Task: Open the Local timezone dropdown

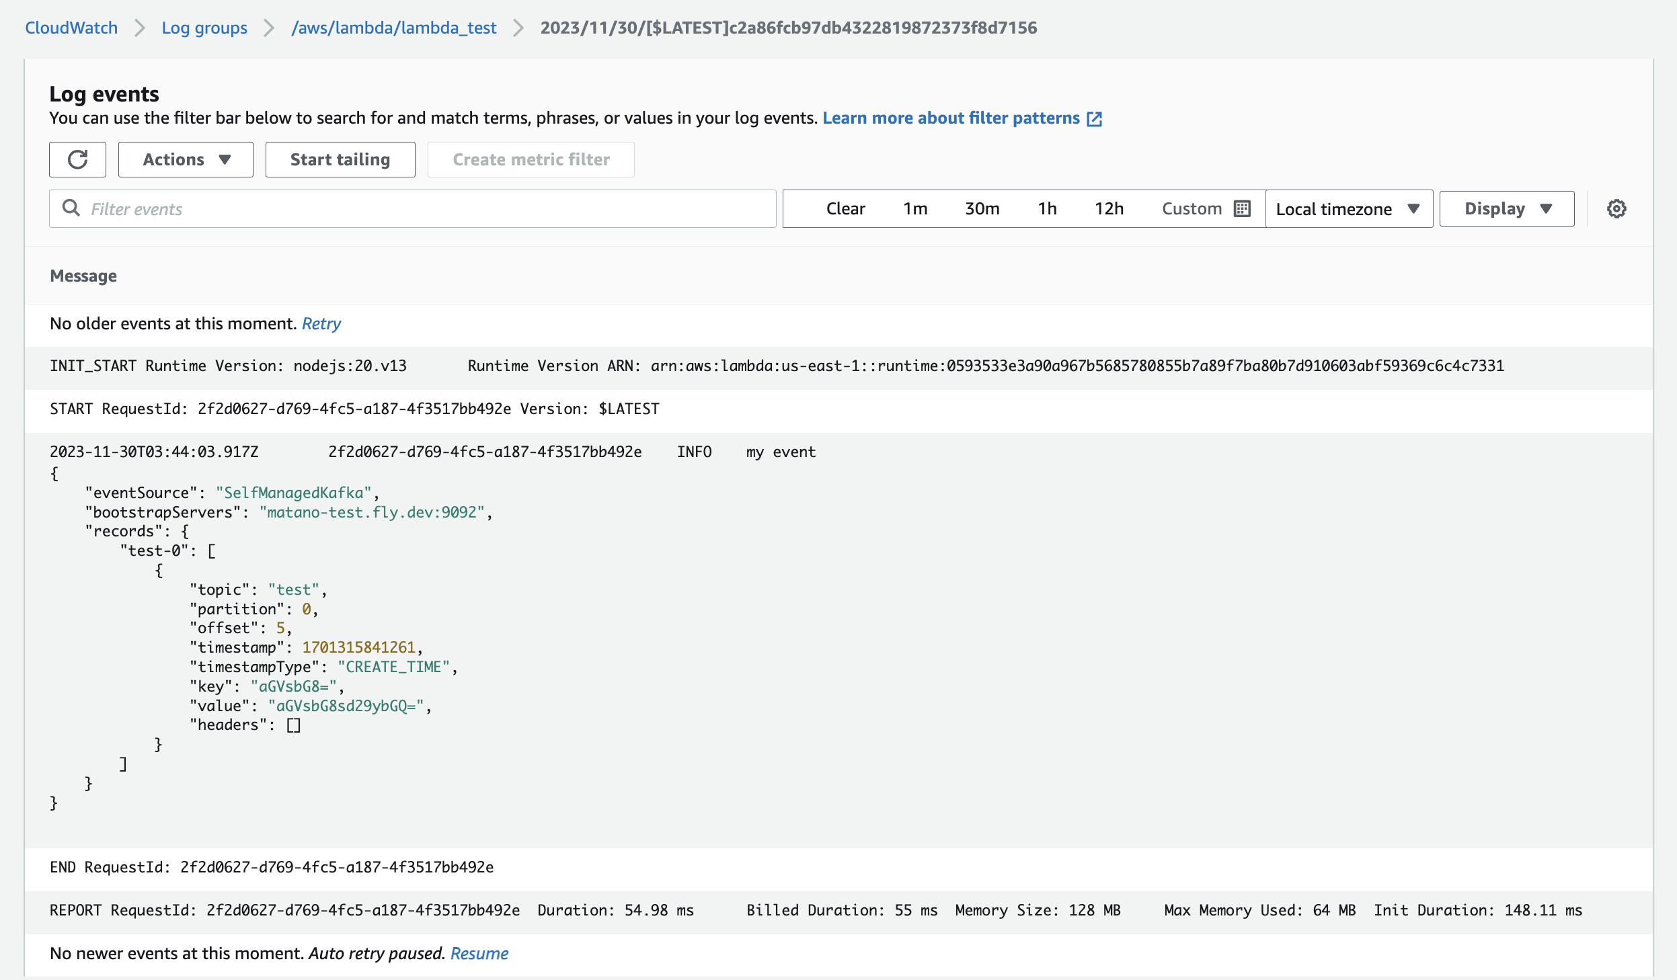Action: pos(1348,209)
